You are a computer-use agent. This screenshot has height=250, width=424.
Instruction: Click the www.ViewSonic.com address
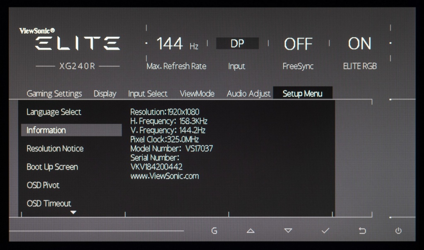pos(165,176)
